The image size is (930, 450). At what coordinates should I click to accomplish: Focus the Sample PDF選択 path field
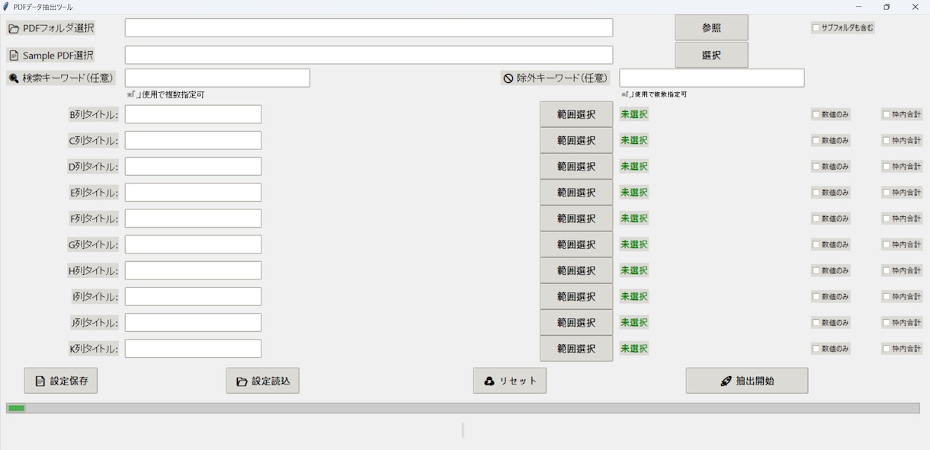369,56
